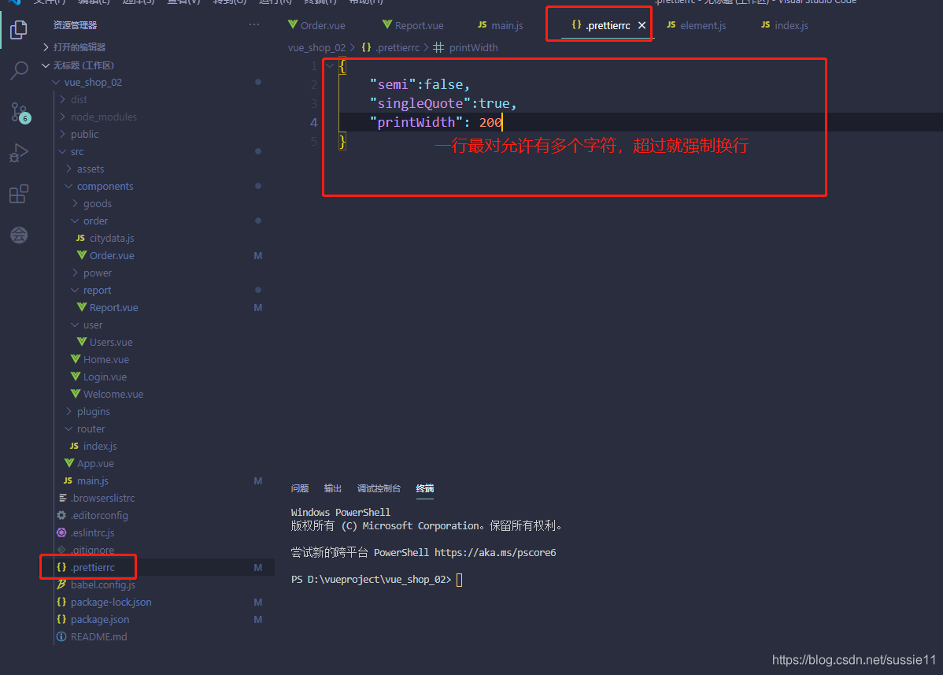This screenshot has height=675, width=943.
Task: Click the JS icon next to citydata.js
Action: (x=80, y=238)
